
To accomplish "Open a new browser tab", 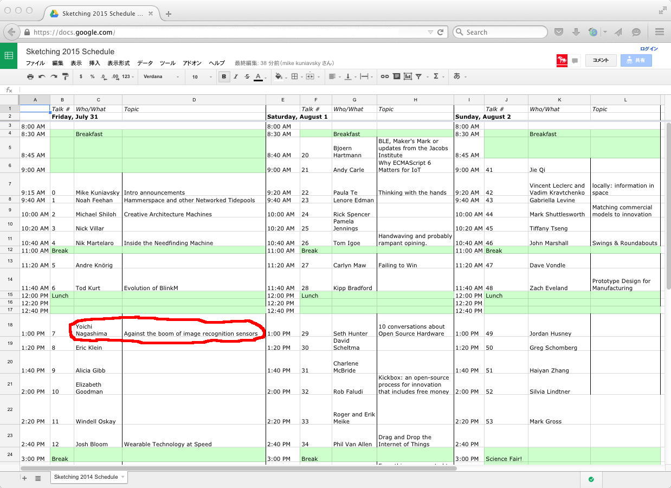I will [169, 14].
